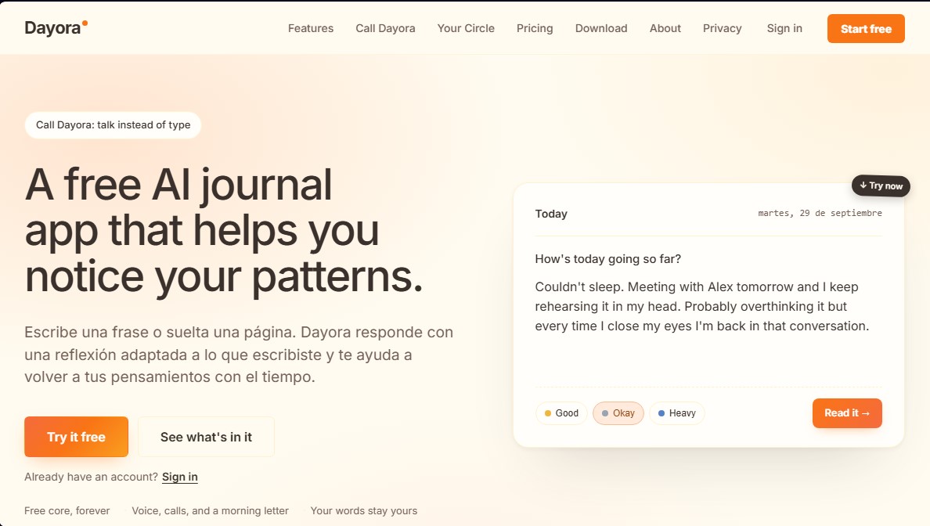Click the 'Today' card heading
930x526 pixels.
(x=551, y=214)
